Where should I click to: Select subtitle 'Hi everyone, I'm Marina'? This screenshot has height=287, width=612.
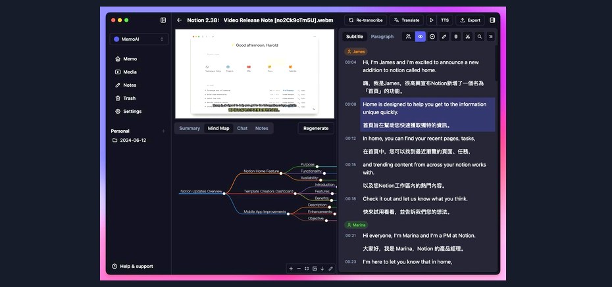[419, 236]
